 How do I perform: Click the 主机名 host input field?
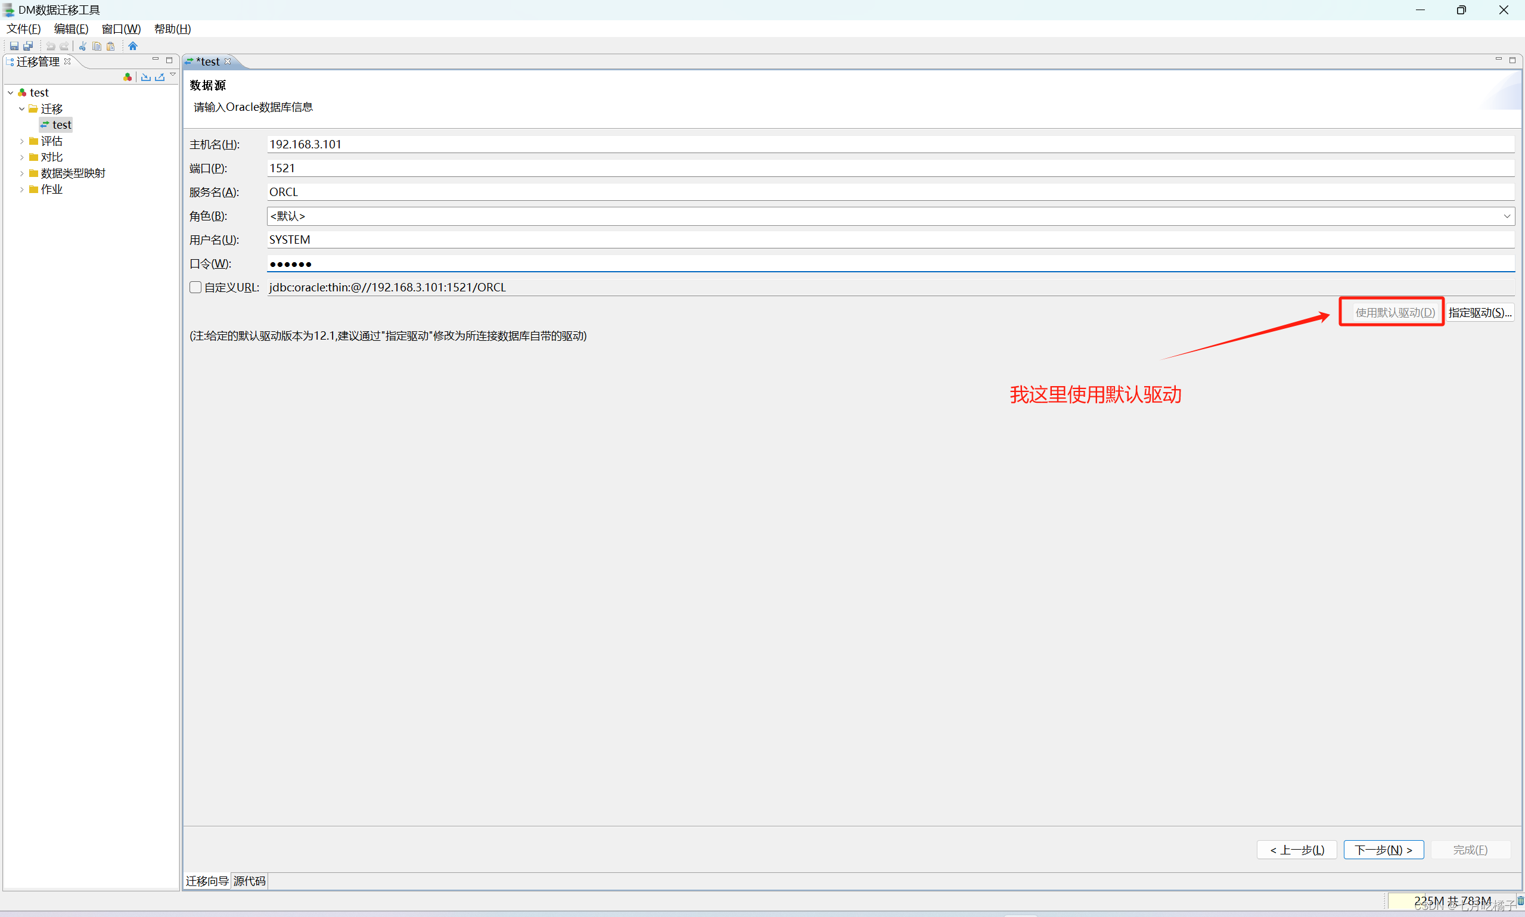point(891,145)
